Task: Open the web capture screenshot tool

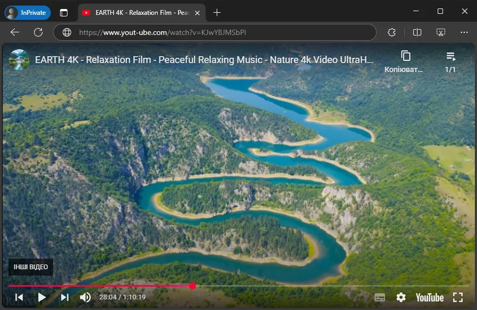Action: 441,32
